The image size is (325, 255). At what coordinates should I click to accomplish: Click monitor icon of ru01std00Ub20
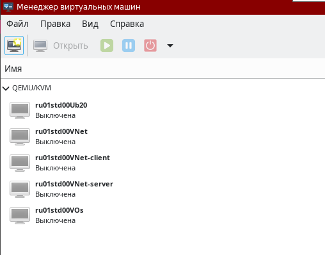pos(20,110)
